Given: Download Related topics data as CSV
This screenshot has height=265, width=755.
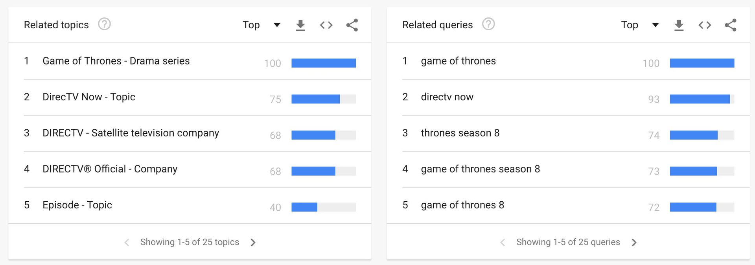Looking at the screenshot, I should 300,25.
